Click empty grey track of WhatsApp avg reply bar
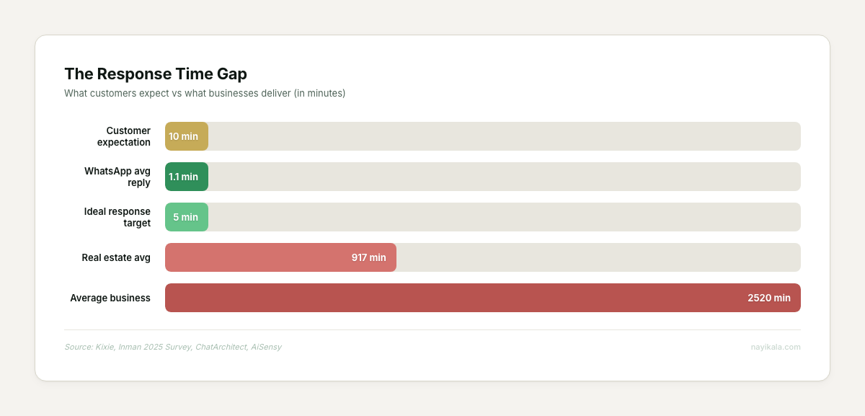This screenshot has width=865, height=416. tap(504, 177)
